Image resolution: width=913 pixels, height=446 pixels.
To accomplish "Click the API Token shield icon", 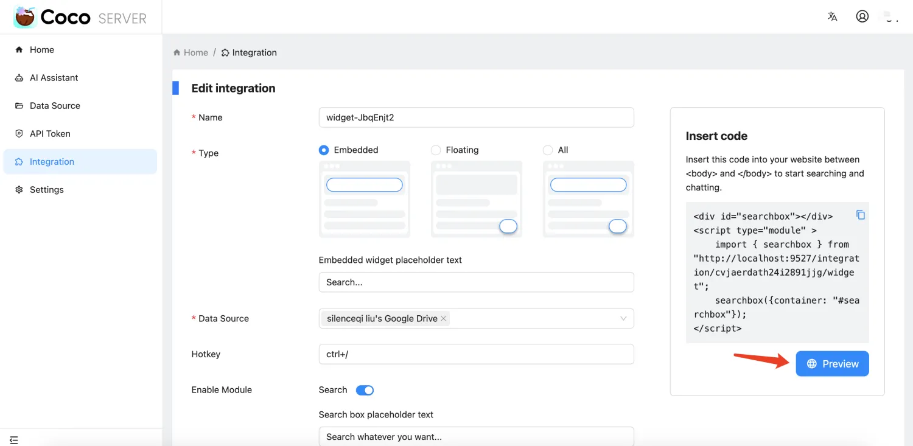I will [19, 134].
